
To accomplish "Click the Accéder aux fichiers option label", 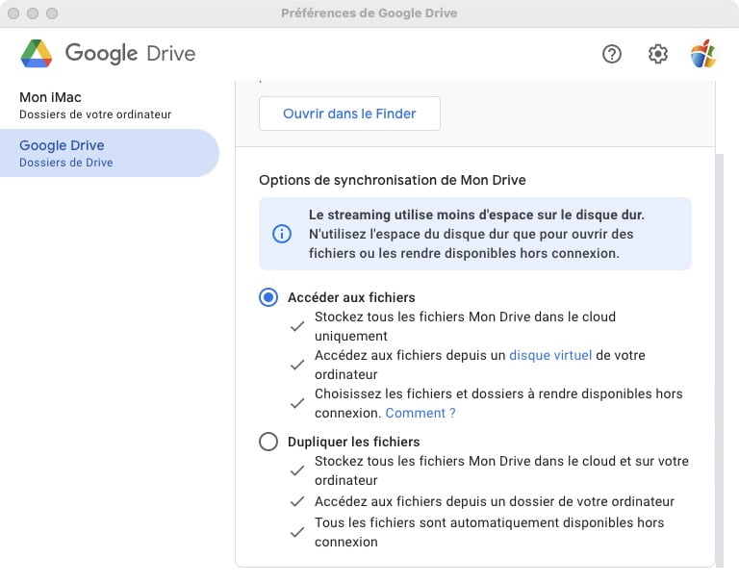I will pos(351,297).
